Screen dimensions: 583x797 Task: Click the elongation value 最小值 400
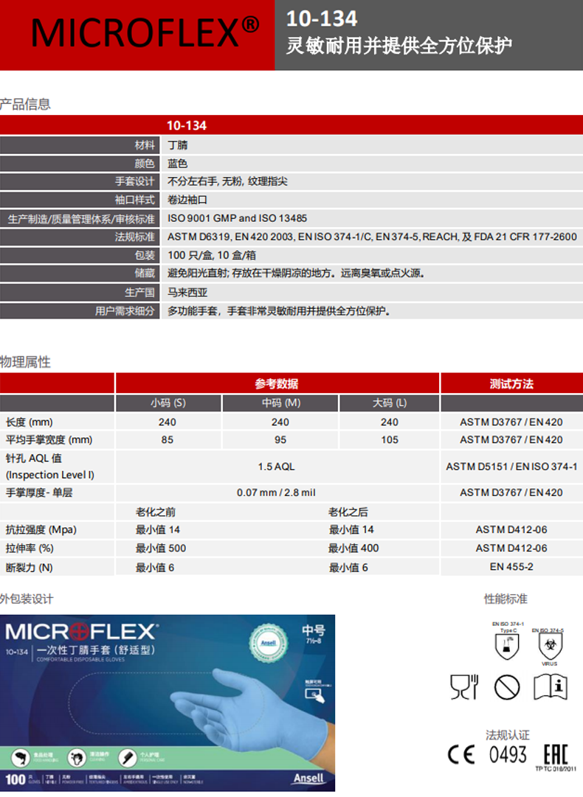coord(353,548)
